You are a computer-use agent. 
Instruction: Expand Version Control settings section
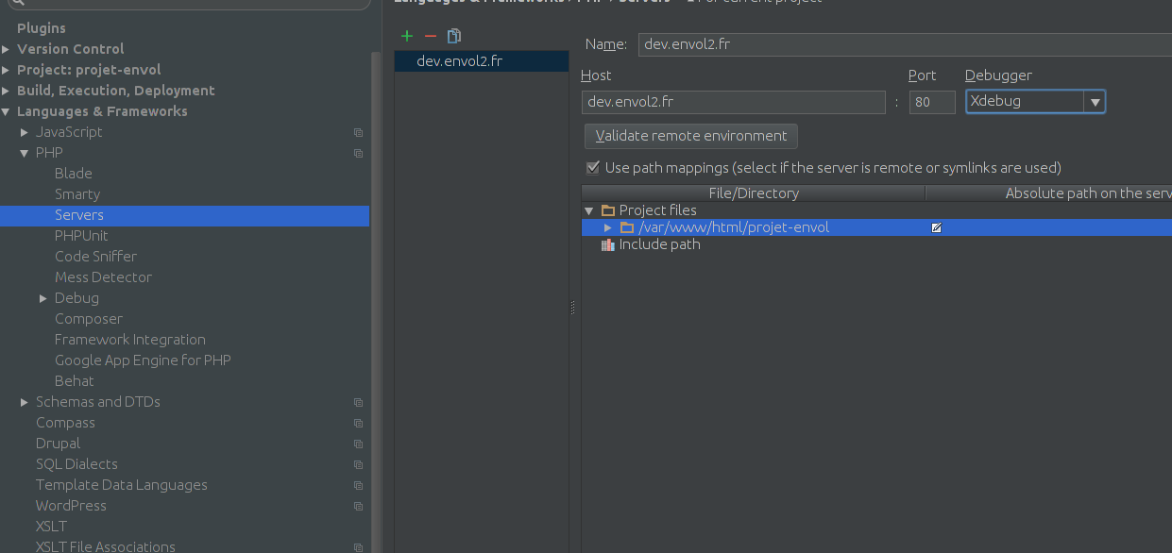[x=7, y=49]
